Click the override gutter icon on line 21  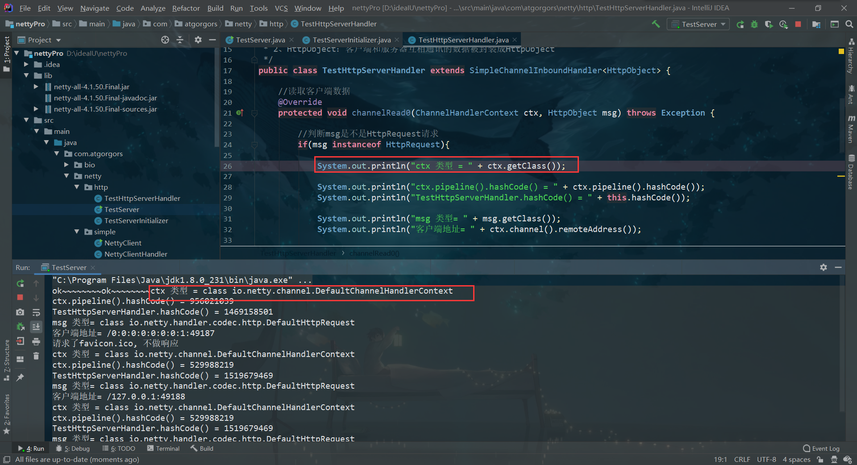240,113
